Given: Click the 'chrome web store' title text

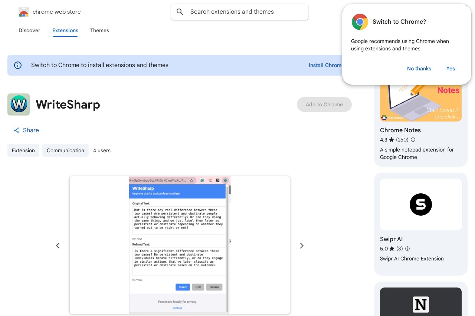Looking at the screenshot, I should pyautogui.click(x=57, y=12).
